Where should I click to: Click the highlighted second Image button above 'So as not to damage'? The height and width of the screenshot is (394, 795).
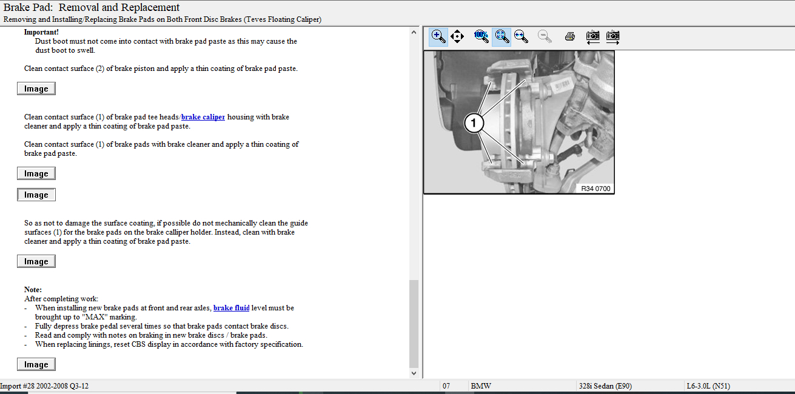pyautogui.click(x=36, y=195)
